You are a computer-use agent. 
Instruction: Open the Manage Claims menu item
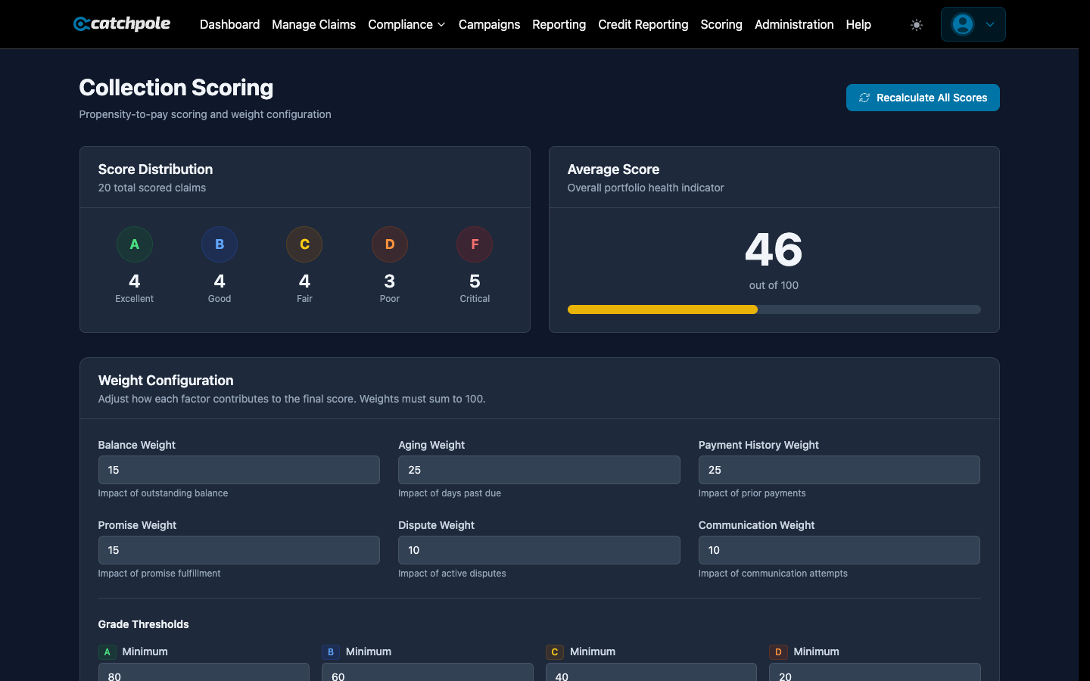[x=313, y=24]
